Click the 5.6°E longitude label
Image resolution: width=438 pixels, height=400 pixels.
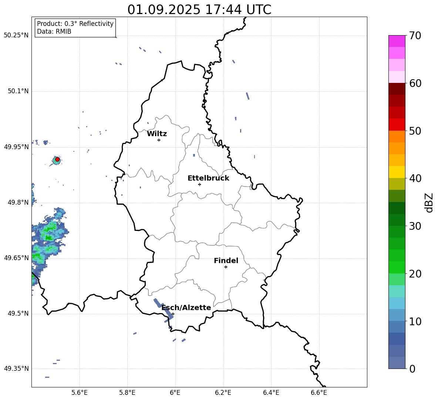(x=80, y=393)
